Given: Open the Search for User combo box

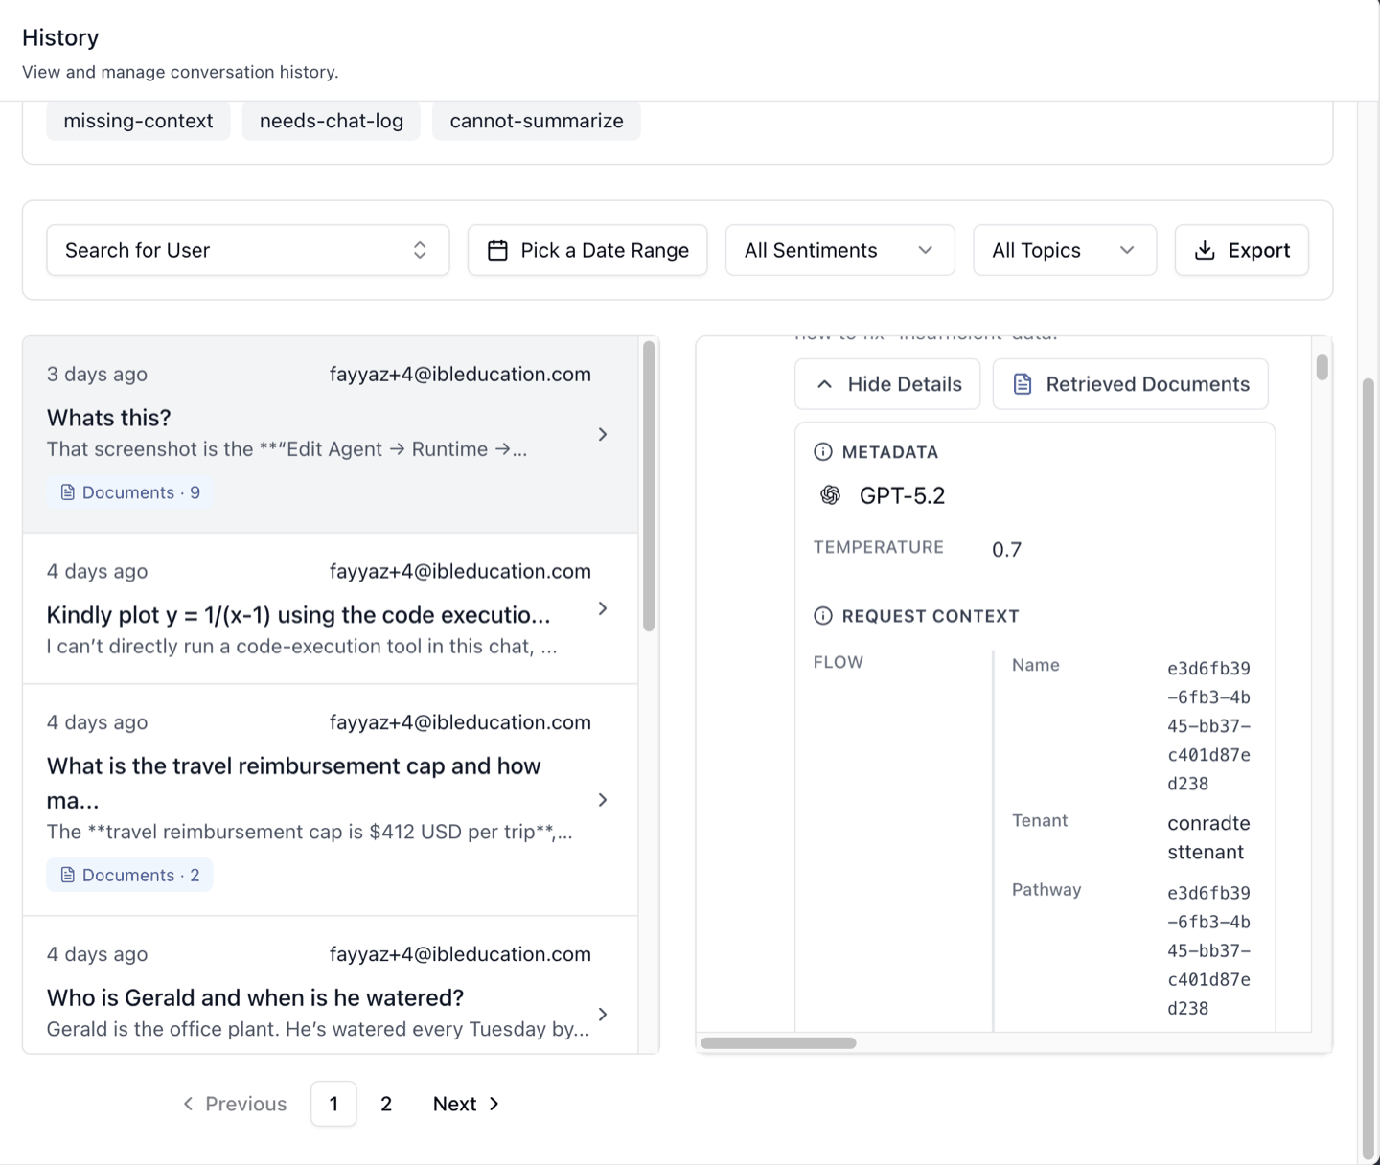Looking at the screenshot, I should click(x=248, y=250).
